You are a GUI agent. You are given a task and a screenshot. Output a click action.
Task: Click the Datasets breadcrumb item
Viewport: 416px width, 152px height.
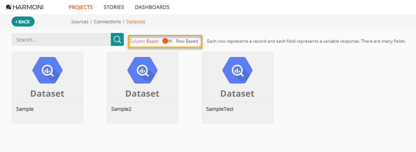[x=136, y=22]
